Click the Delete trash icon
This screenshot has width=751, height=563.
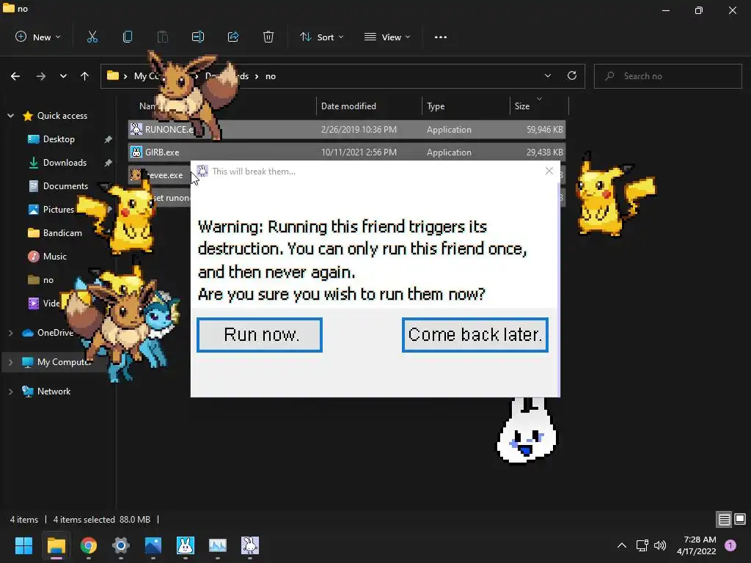pyautogui.click(x=268, y=37)
